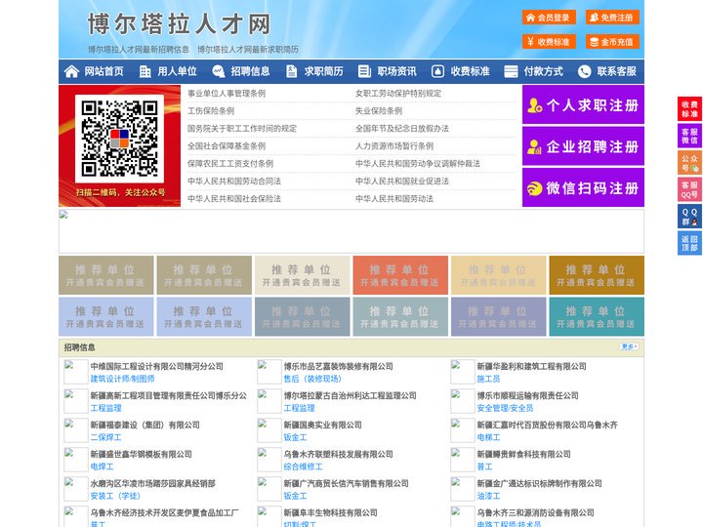Open 保障农民工工资支付条例 link
This screenshot has width=703, height=527.
click(230, 163)
